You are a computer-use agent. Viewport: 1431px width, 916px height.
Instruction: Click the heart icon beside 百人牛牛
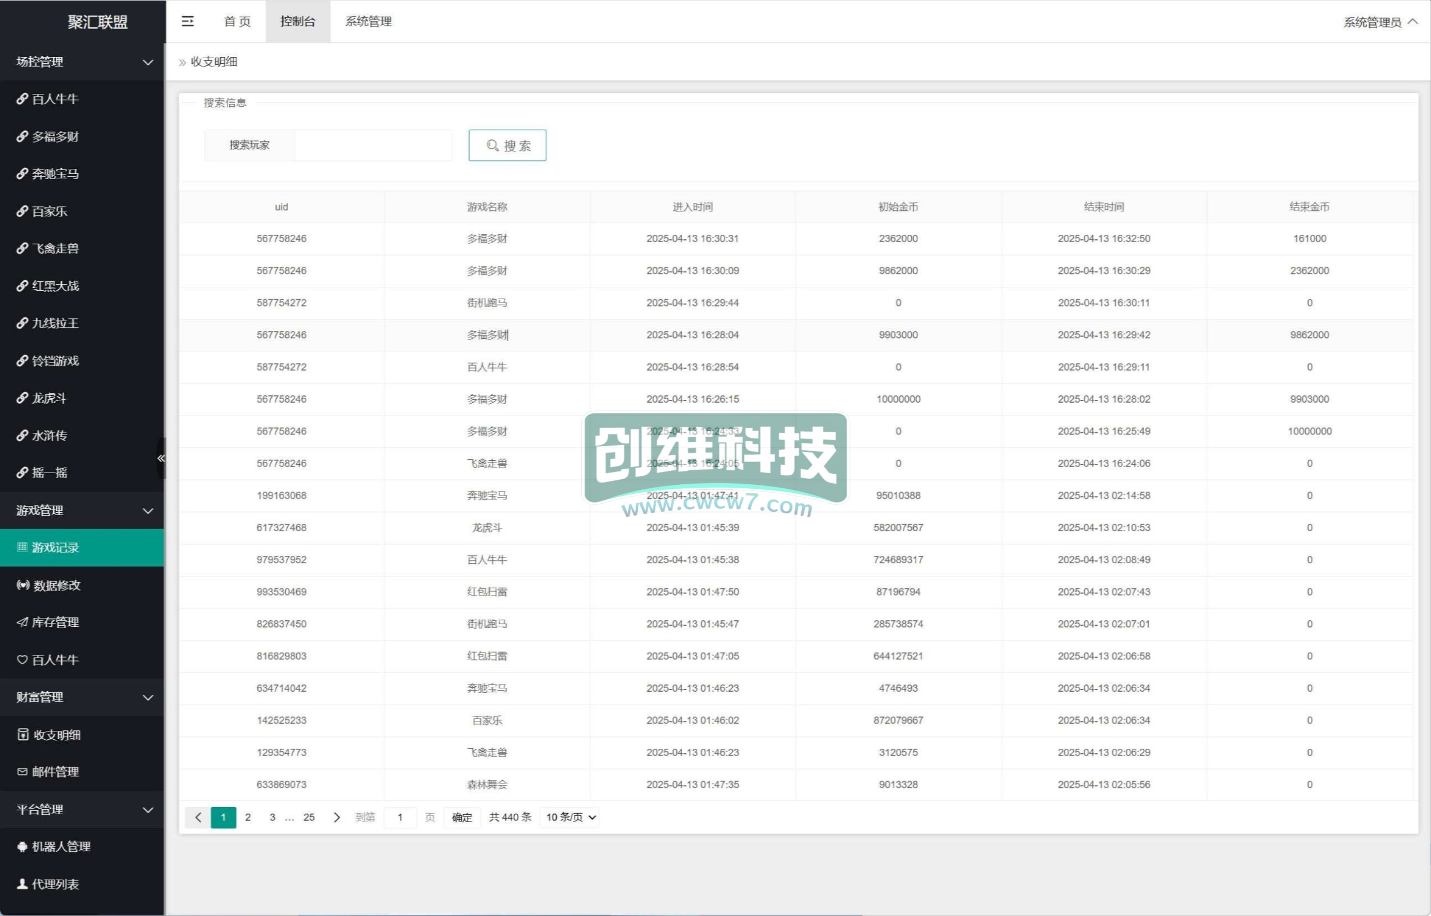click(x=22, y=660)
